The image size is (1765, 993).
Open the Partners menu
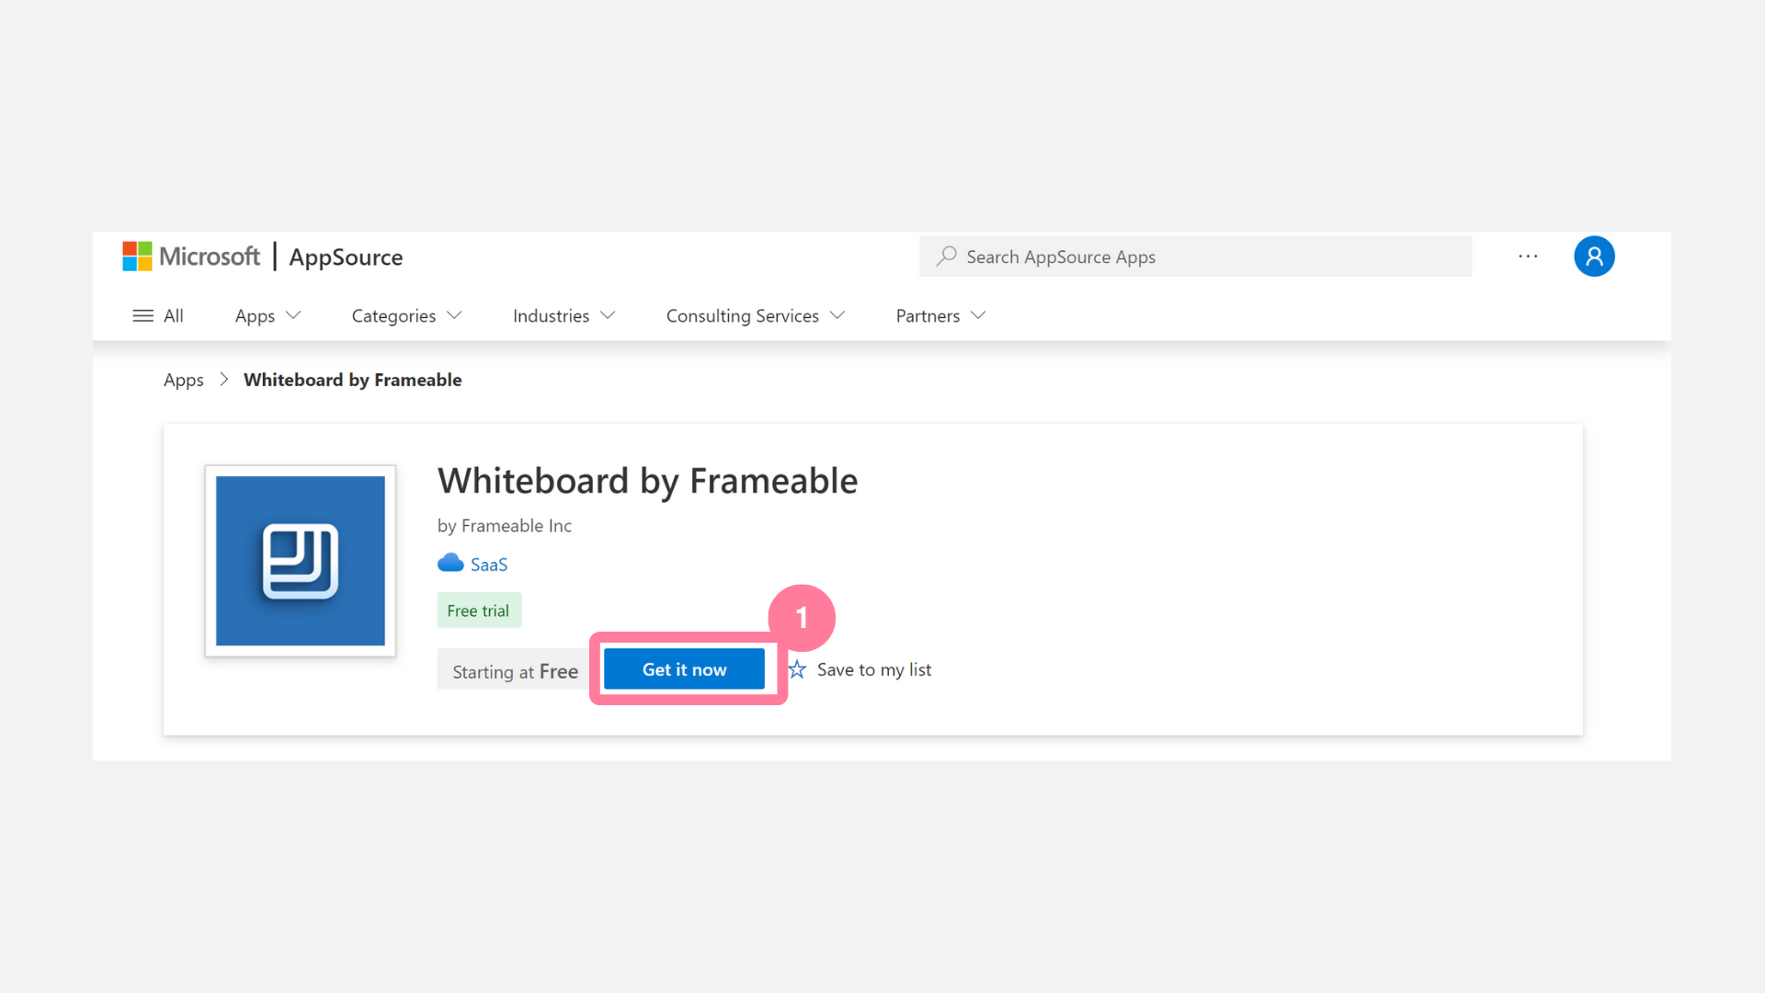click(940, 315)
